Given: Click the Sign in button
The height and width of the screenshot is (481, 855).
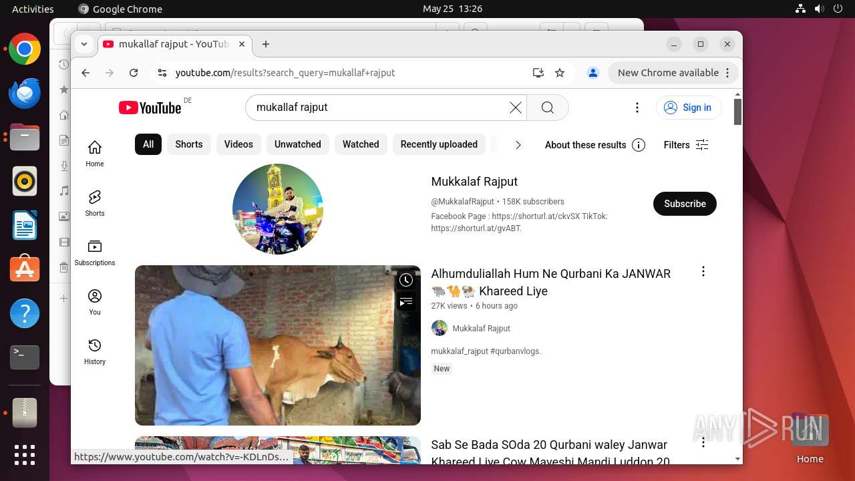Looking at the screenshot, I should coord(689,108).
